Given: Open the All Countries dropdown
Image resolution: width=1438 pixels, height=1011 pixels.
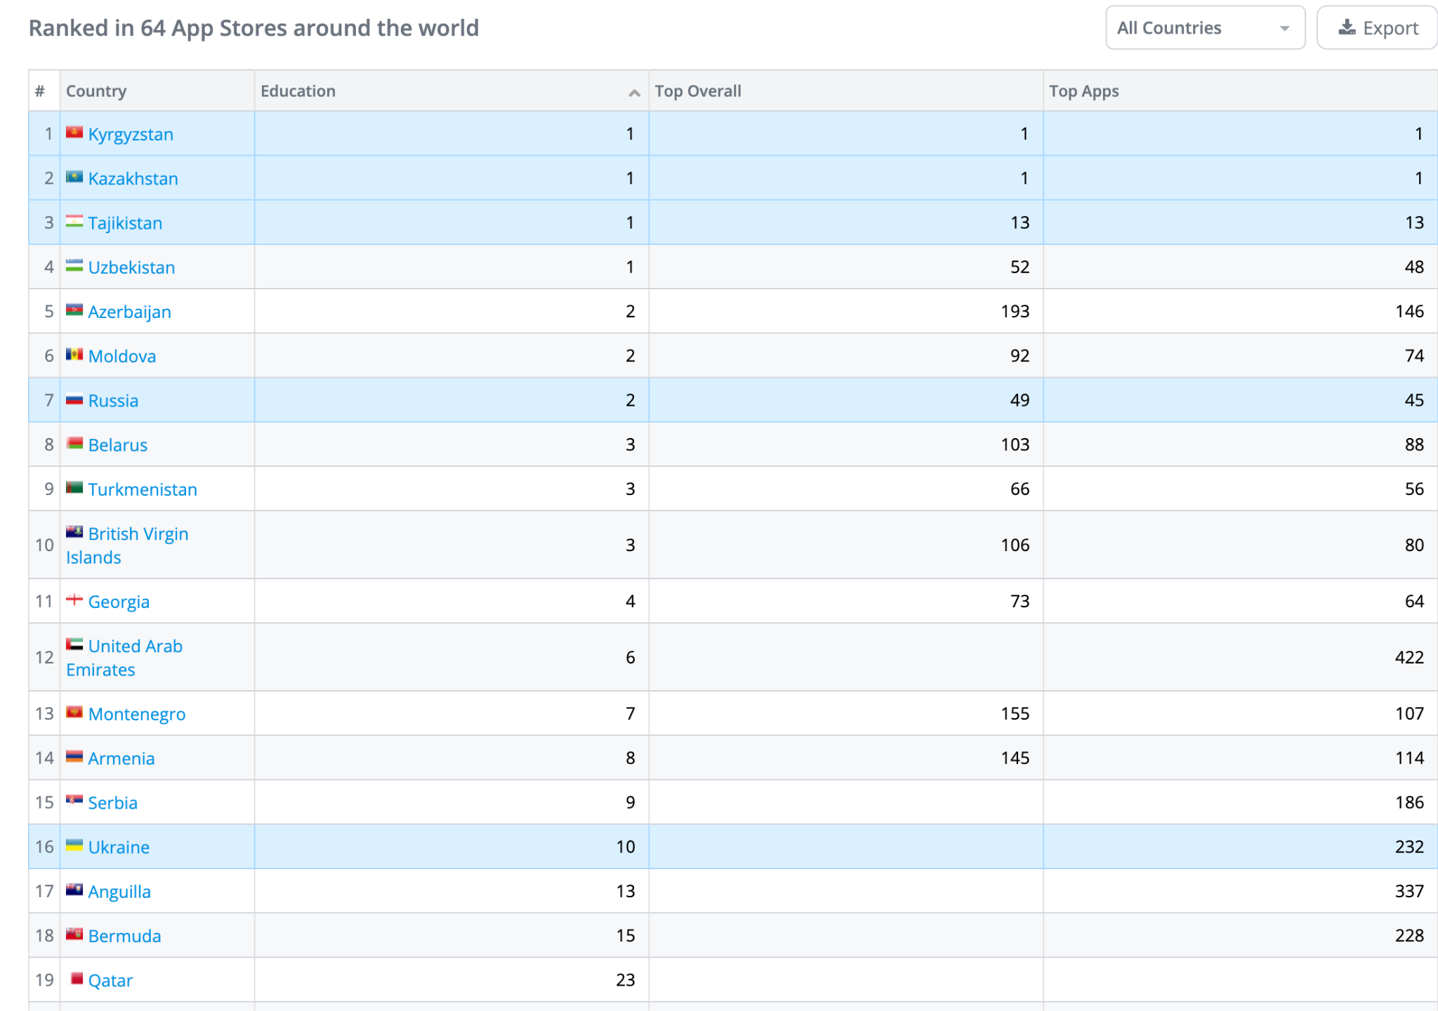Looking at the screenshot, I should pos(1204,28).
